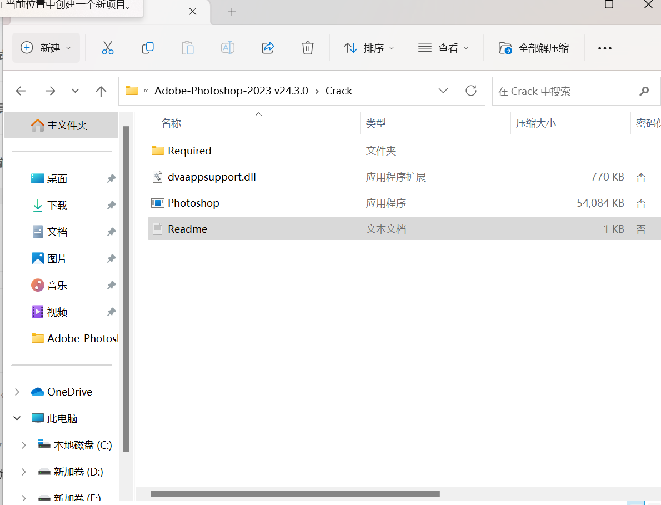Viewport: 661px width, 505px height.
Task: Click the Share icon in the toolbar
Action: click(267, 48)
